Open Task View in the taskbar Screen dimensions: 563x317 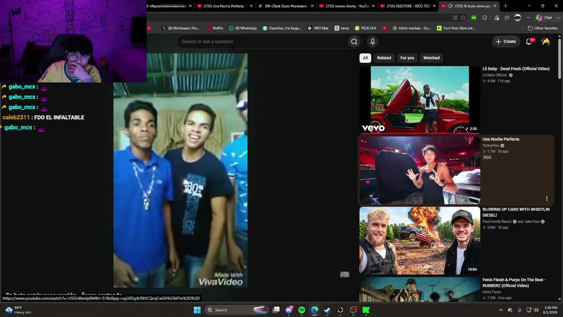point(276,310)
